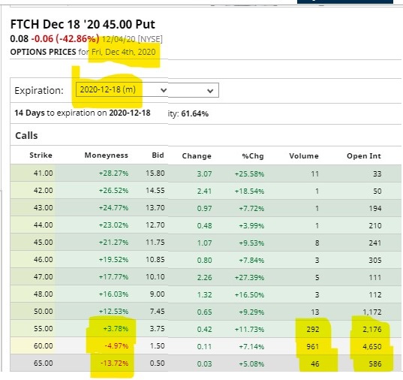The image size is (403, 380).
Task: Click the Calls section heading
Action: [x=26, y=136]
